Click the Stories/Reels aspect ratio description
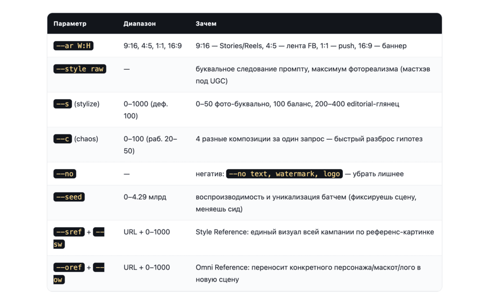This screenshot has width=484, height=304. [x=301, y=46]
